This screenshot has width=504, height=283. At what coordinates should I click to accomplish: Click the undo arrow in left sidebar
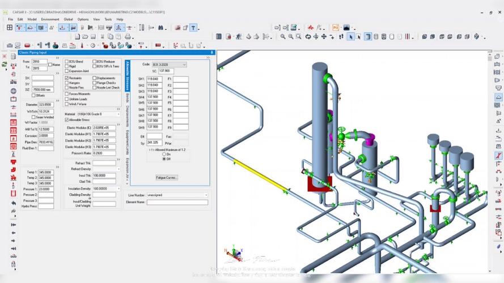point(14,203)
